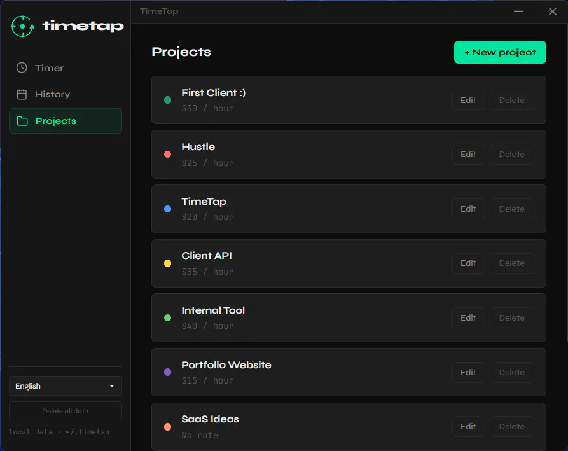568x451 pixels.
Task: Click the First Client :) project name
Action: (x=213, y=93)
